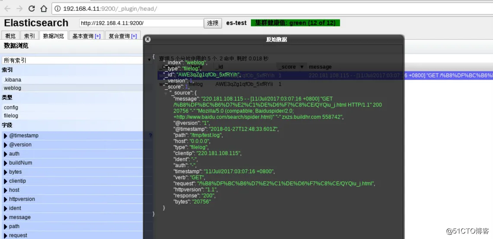The height and width of the screenshot is (239, 493).
Task: Click the help question mark icon
Action: coord(150,135)
